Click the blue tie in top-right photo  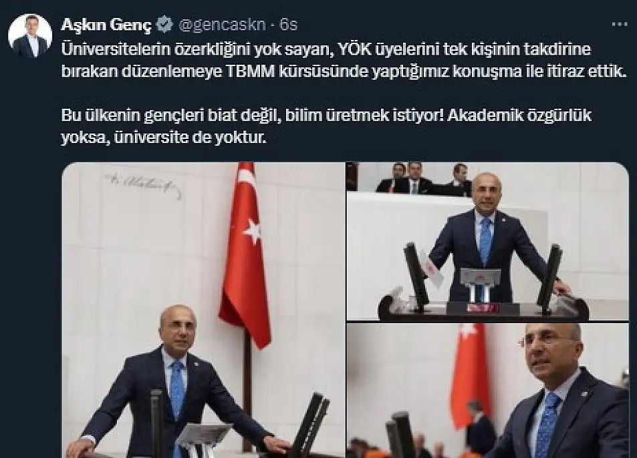(485, 240)
